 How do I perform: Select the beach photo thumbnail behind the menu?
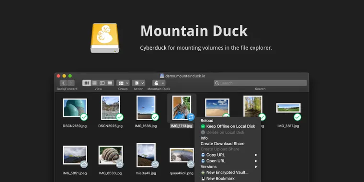(x=217, y=107)
